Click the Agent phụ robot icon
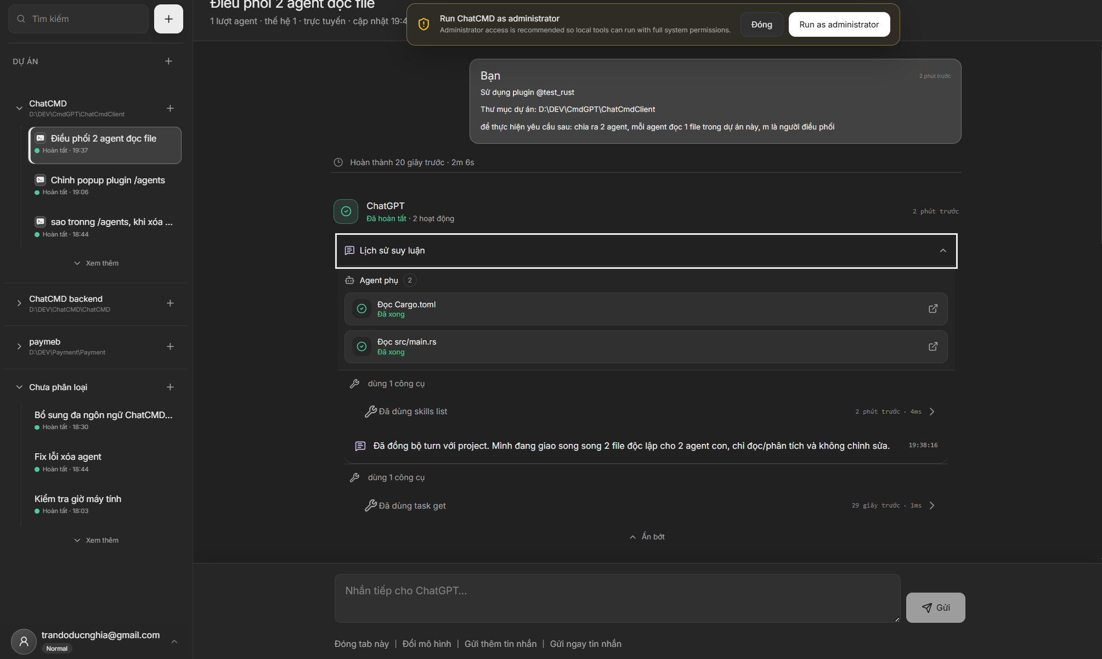The width and height of the screenshot is (1102, 659). coord(349,280)
